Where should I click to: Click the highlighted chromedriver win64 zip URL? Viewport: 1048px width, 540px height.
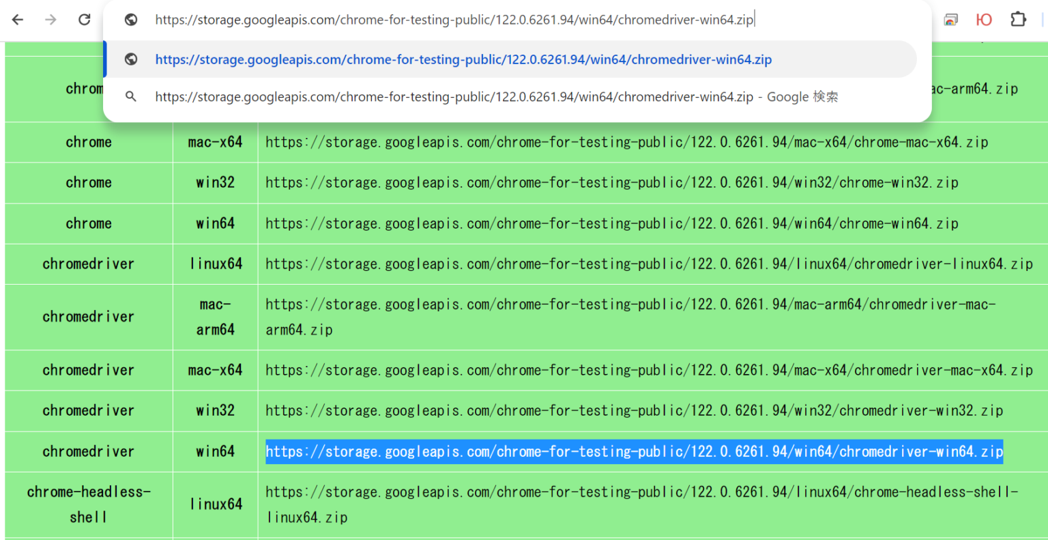point(633,451)
